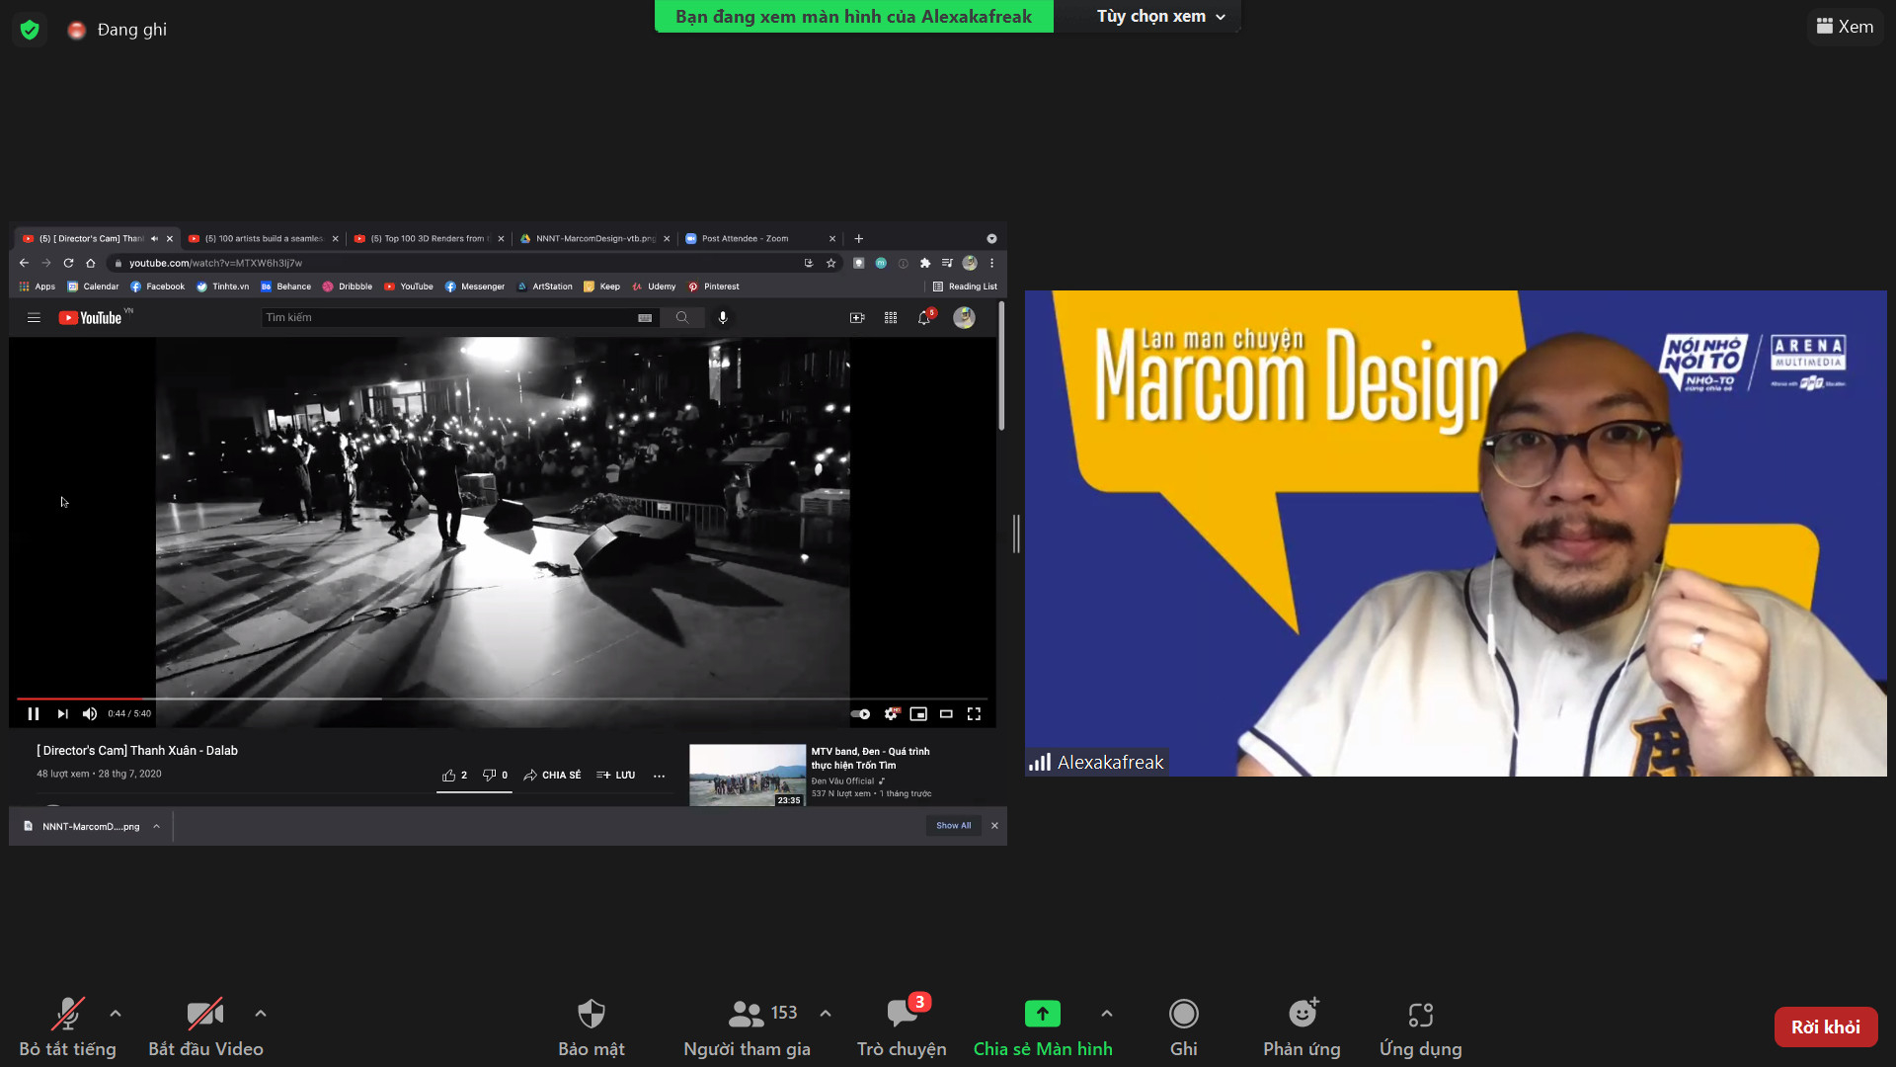The height and width of the screenshot is (1067, 1896).
Task: Enter YouTube fullscreen
Action: (974, 713)
